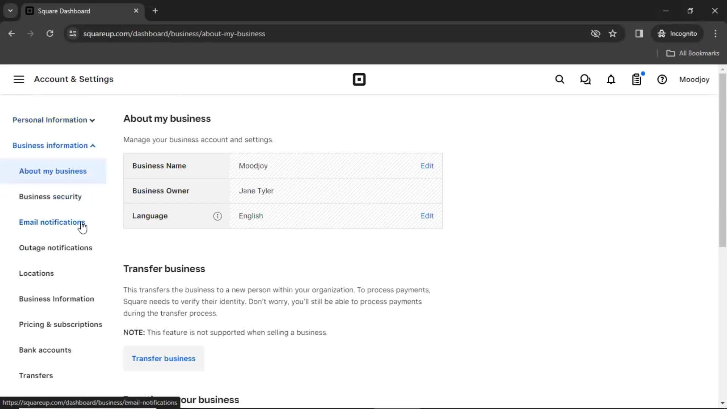
Task: Click the Transfer business button
Action: (x=163, y=359)
